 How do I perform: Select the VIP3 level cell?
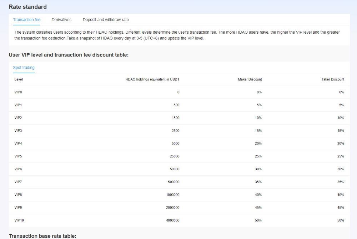(18, 131)
